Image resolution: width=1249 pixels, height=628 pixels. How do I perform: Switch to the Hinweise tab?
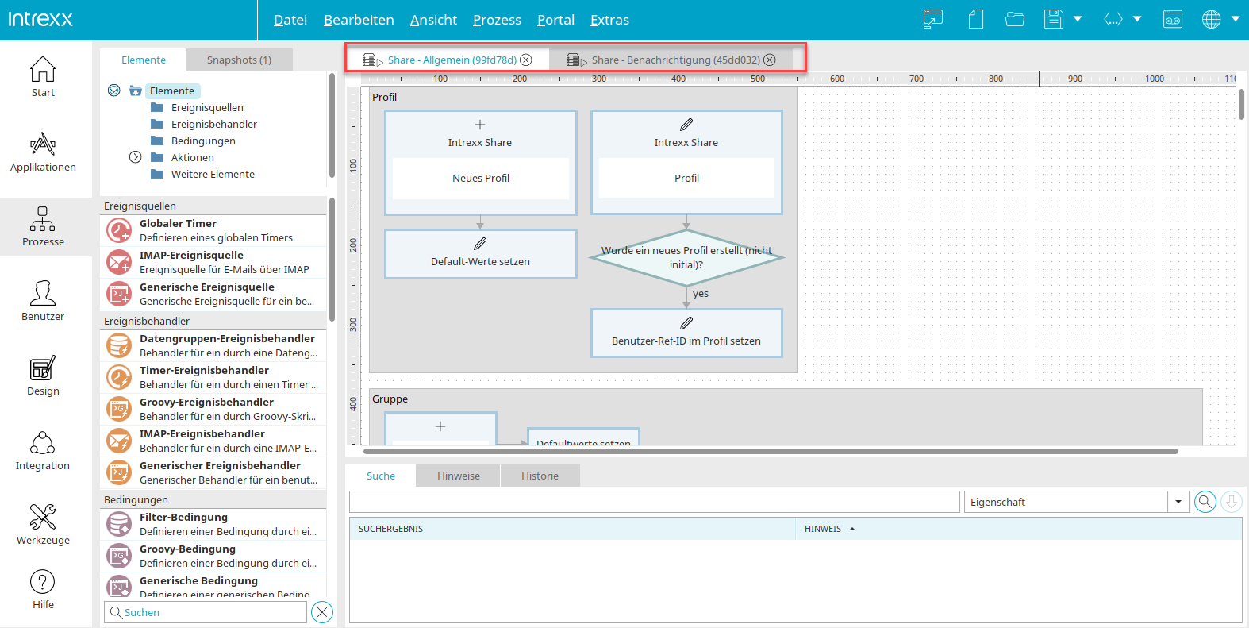tap(459, 476)
